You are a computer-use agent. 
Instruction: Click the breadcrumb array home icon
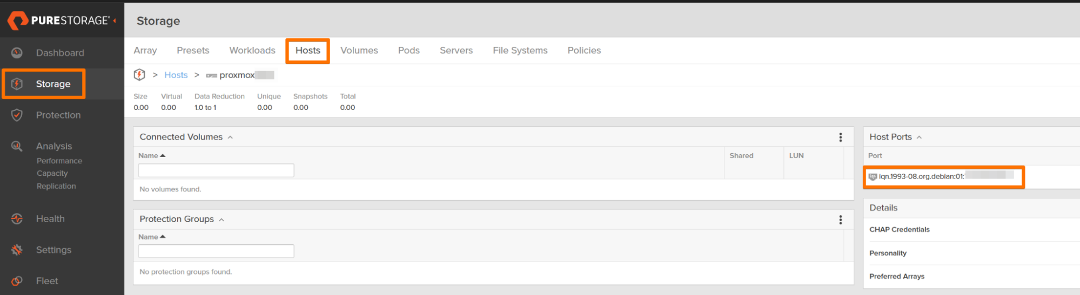coord(139,75)
